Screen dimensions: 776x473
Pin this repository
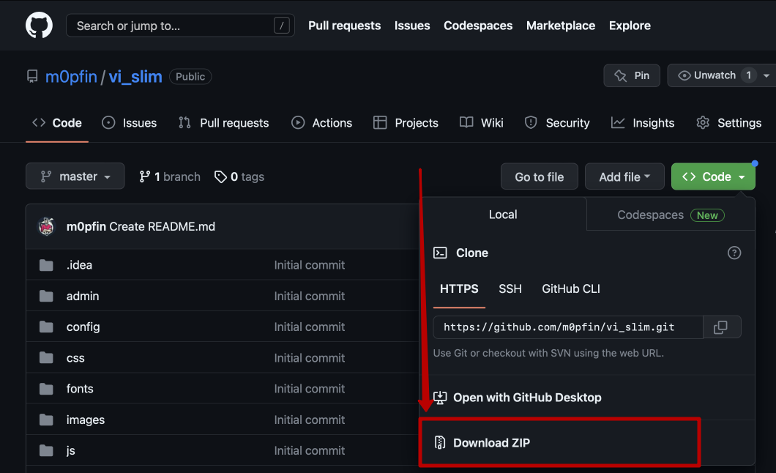(x=632, y=75)
